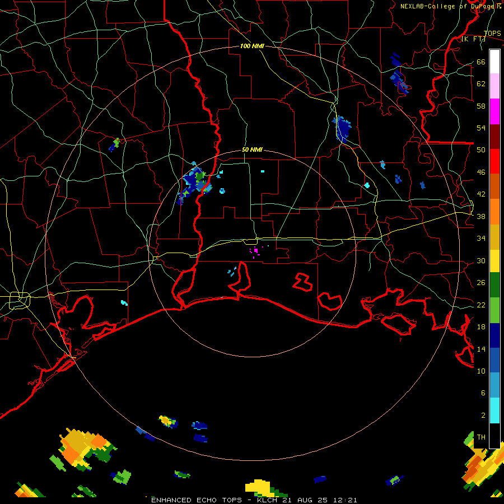Click the 'KLCH' radar site identifier
Image resolution: width=504 pixels, height=504 pixels.
tap(267, 500)
